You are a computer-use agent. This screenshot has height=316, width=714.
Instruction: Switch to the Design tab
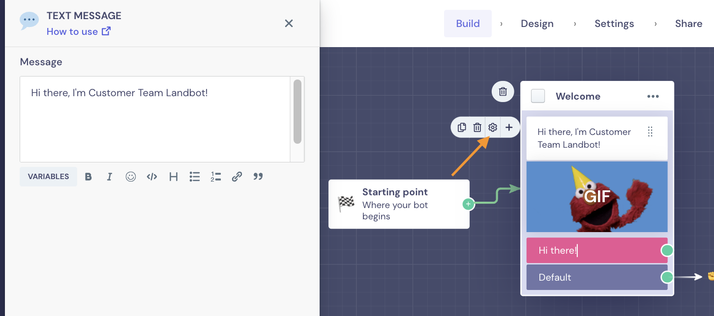(537, 24)
